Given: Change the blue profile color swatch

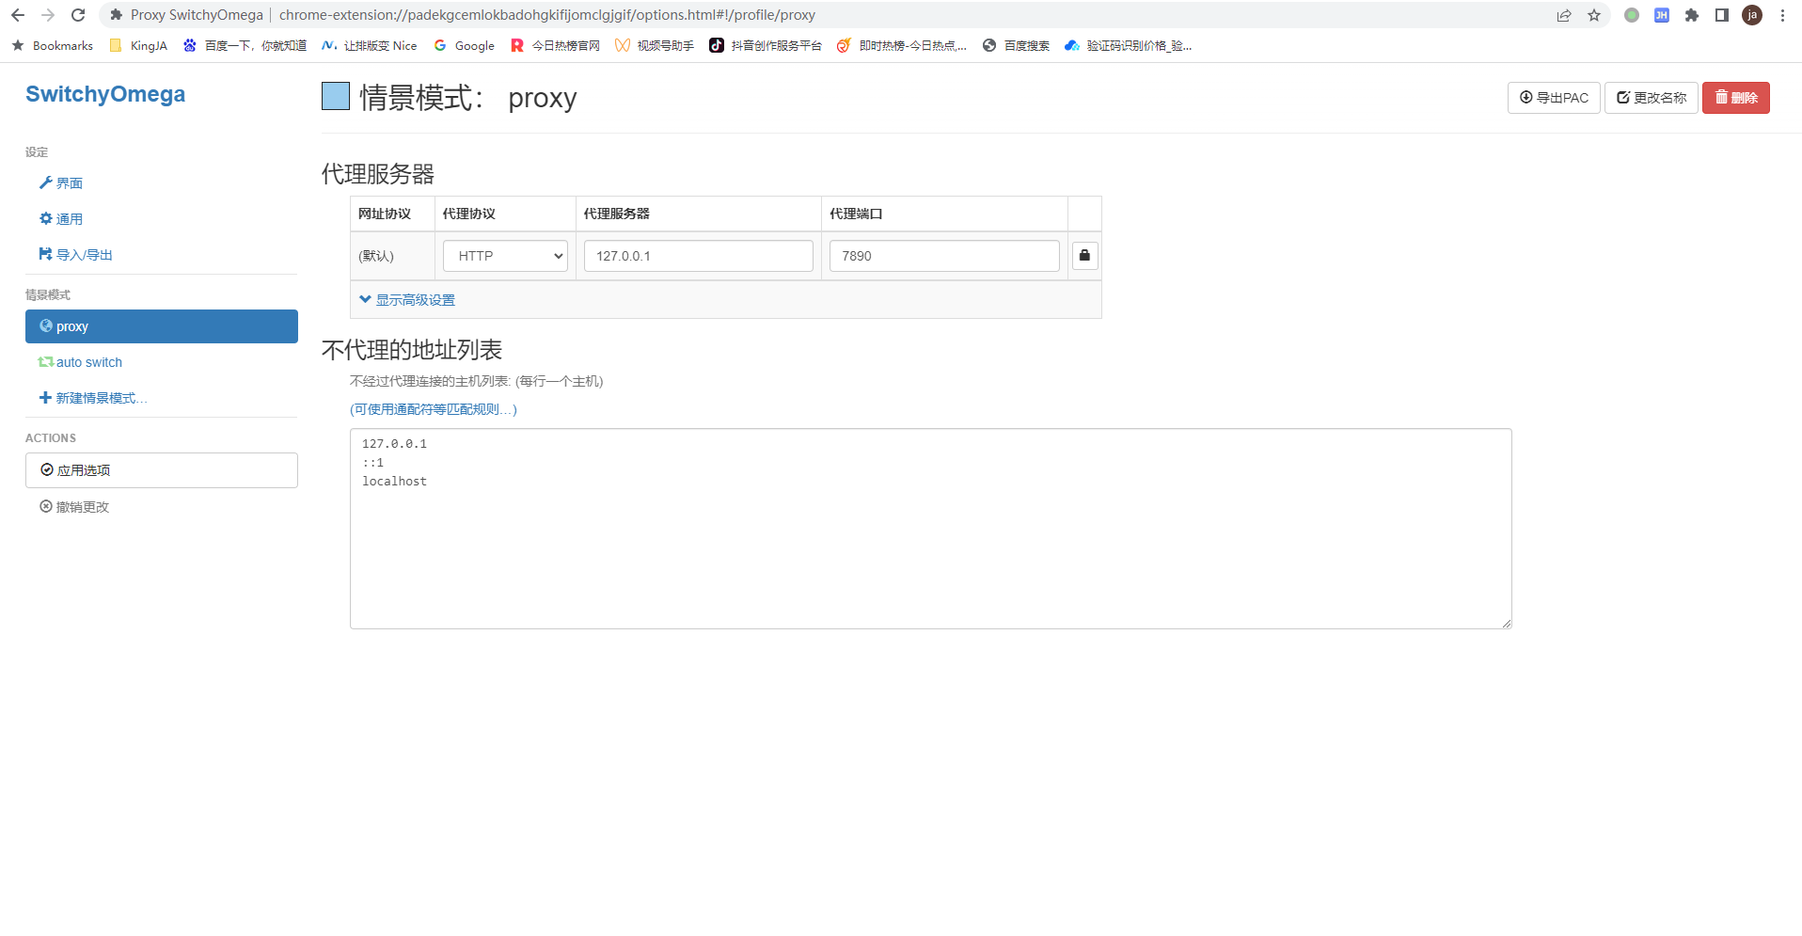Looking at the screenshot, I should (x=336, y=96).
